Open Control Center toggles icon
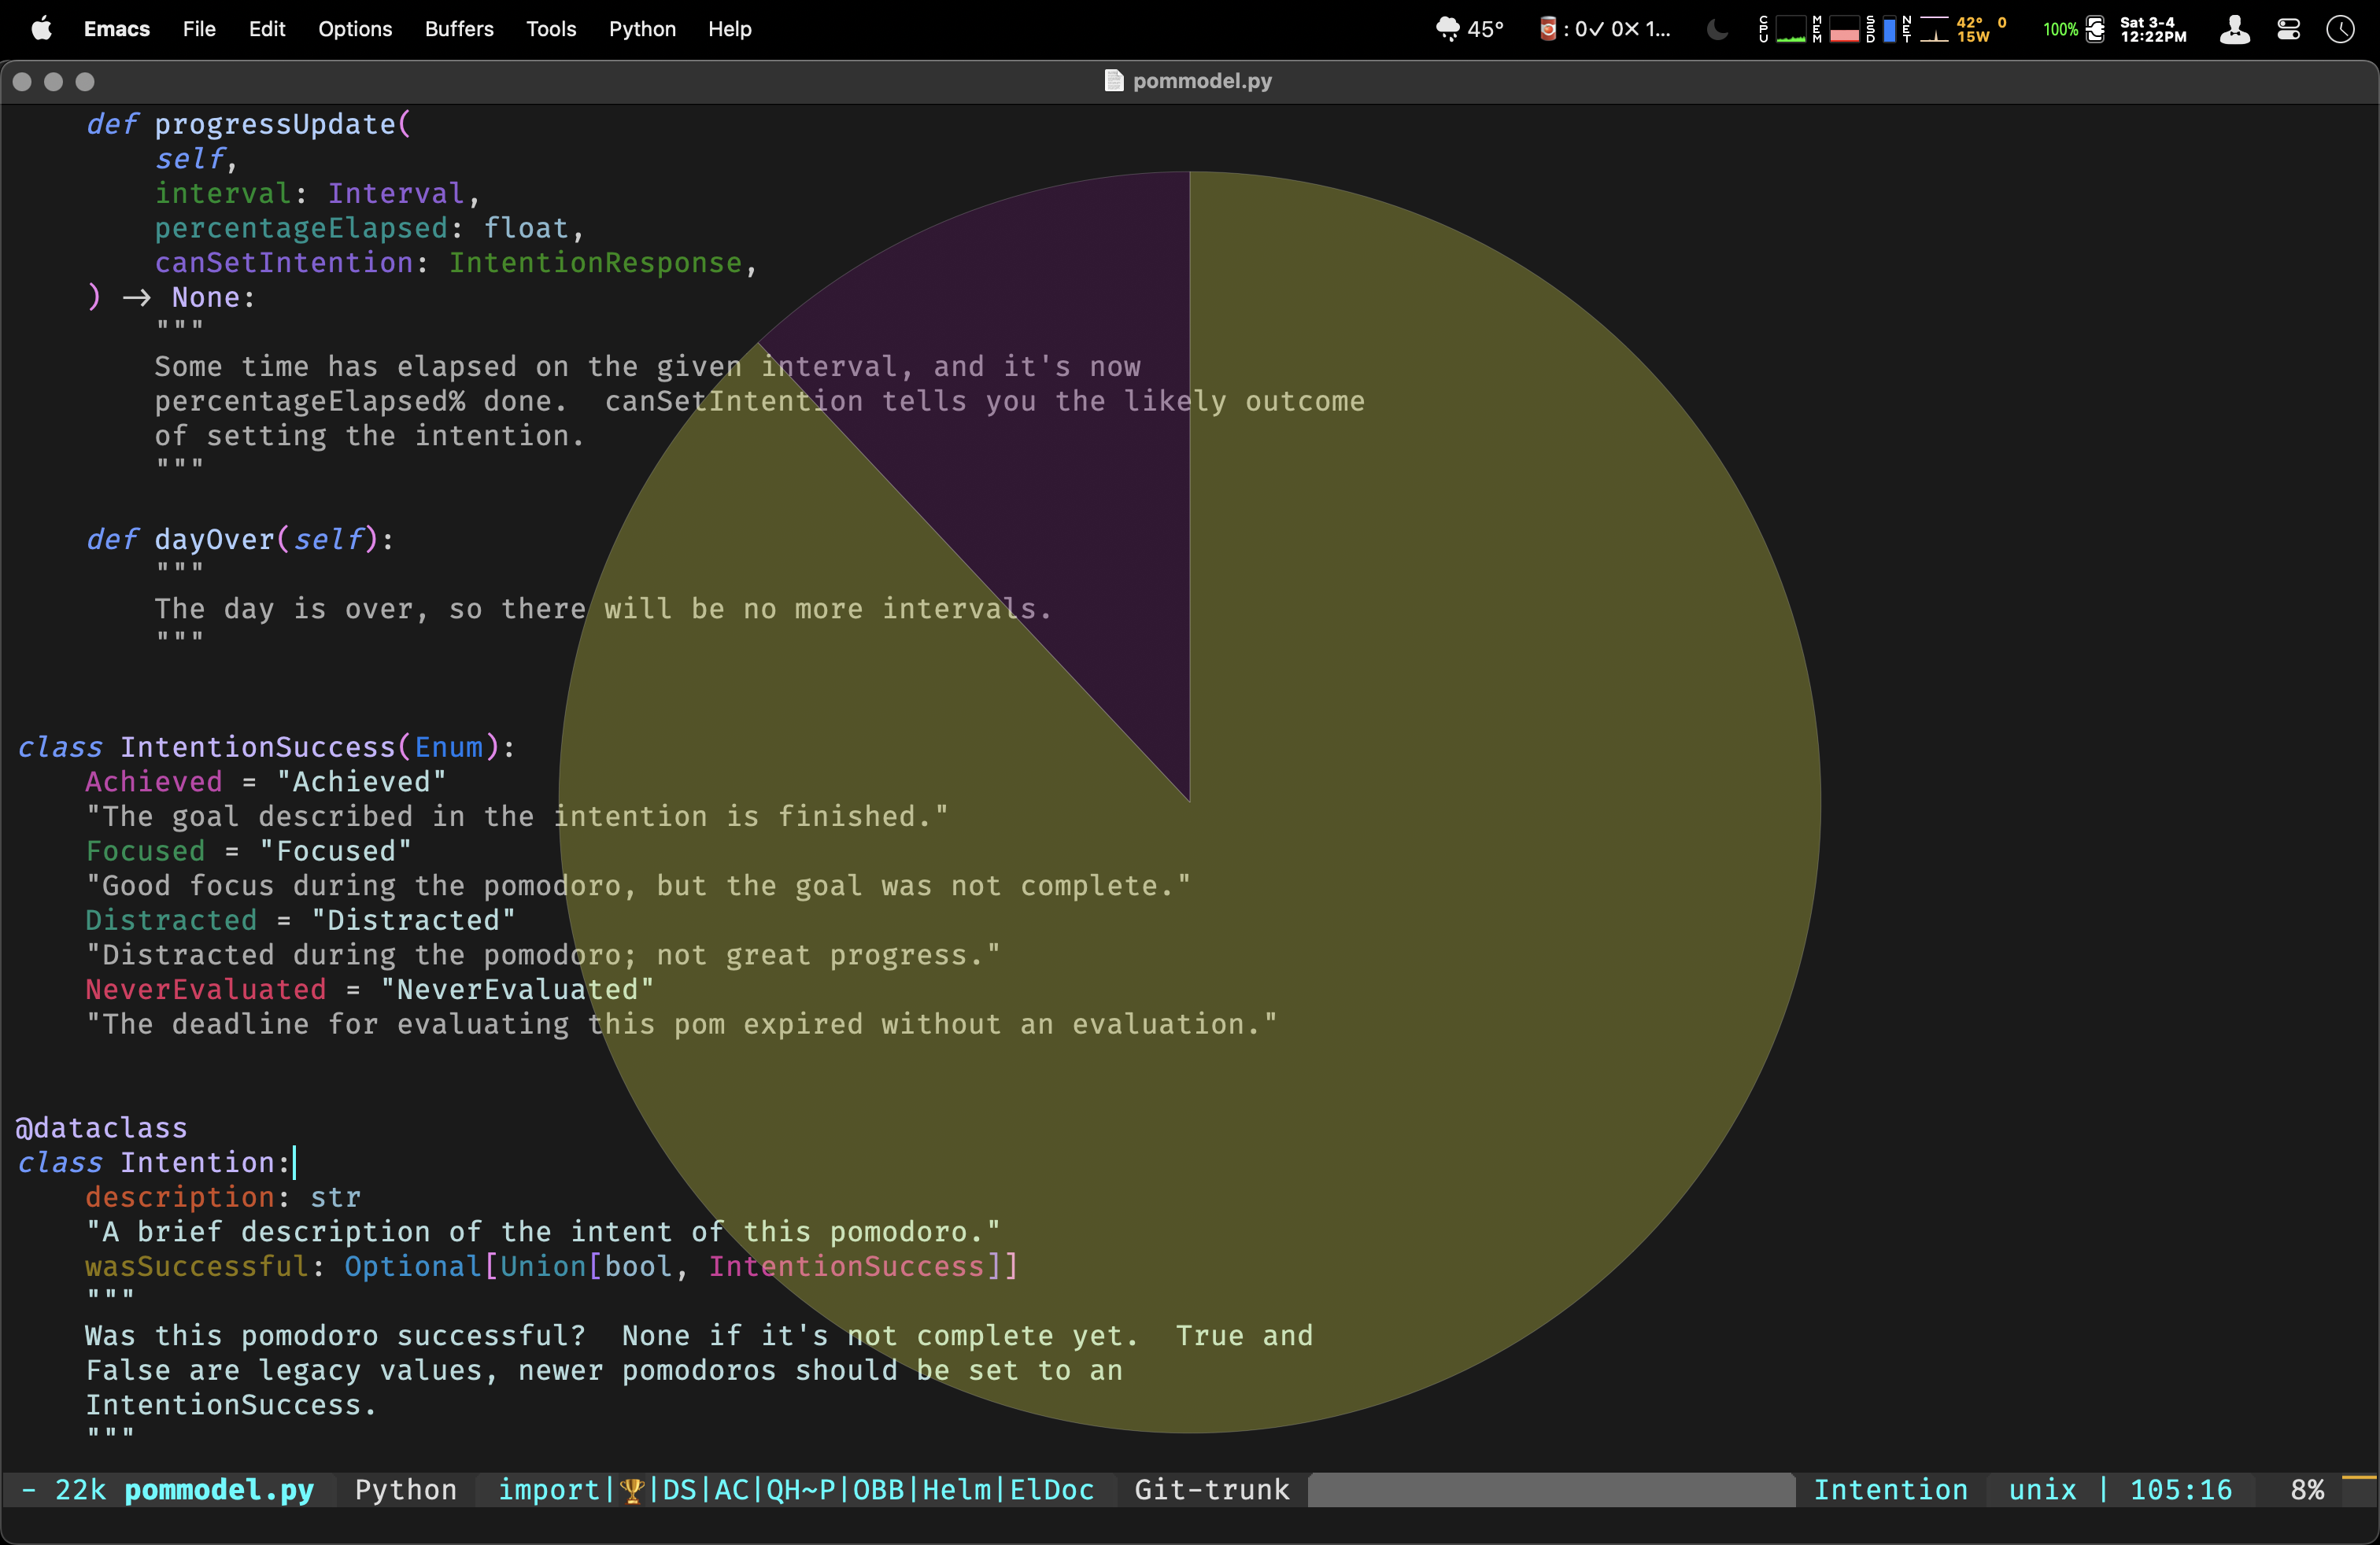This screenshot has height=1545, width=2380. (2289, 29)
